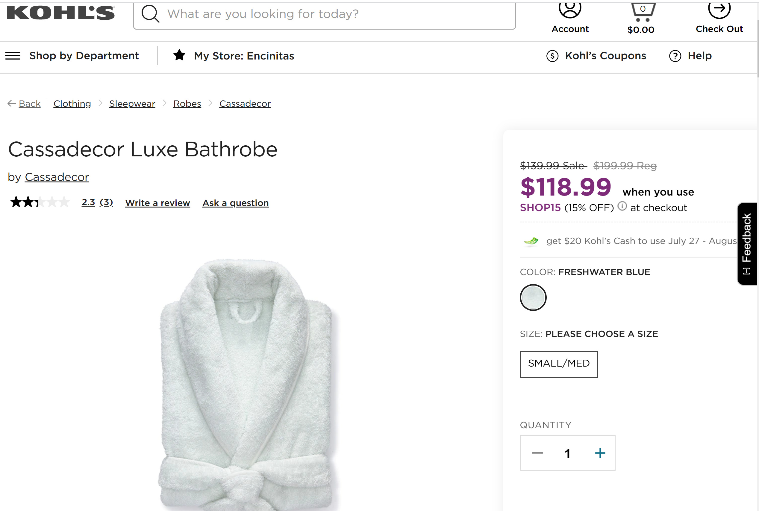Open the Shop by Department hamburger menu

[13, 56]
